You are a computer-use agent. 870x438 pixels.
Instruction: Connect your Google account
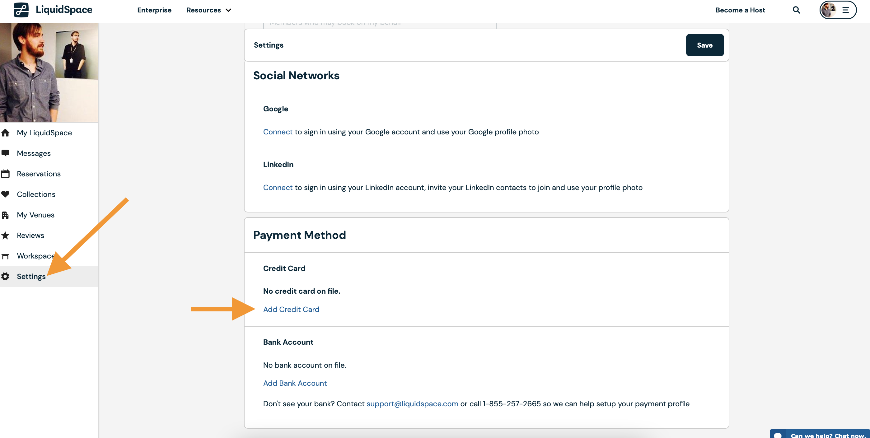click(278, 132)
